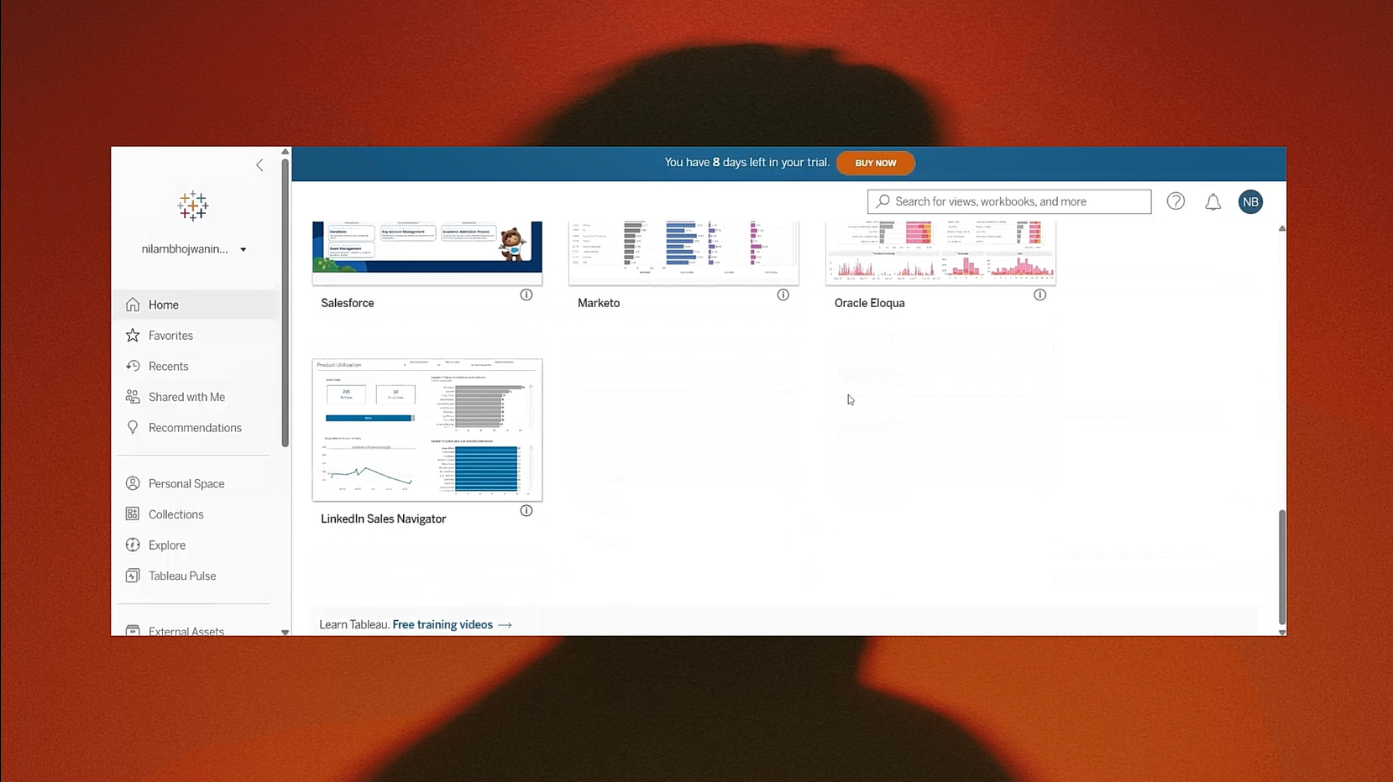Open the Salesforce accelerator thumbnail
1393x782 pixels.
point(427,253)
